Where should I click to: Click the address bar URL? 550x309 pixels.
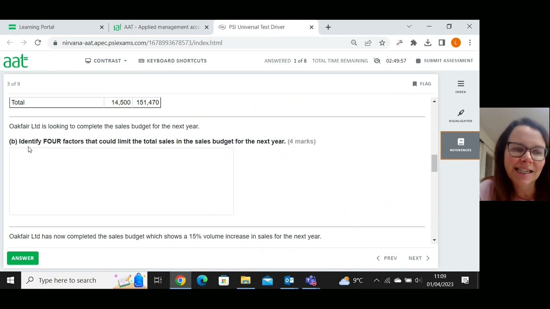[x=142, y=43]
